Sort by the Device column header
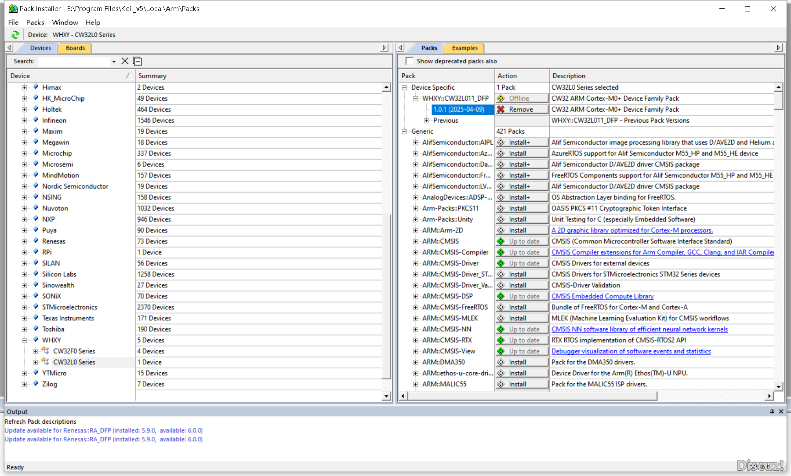Screen dimensions: 791x476 [70, 76]
